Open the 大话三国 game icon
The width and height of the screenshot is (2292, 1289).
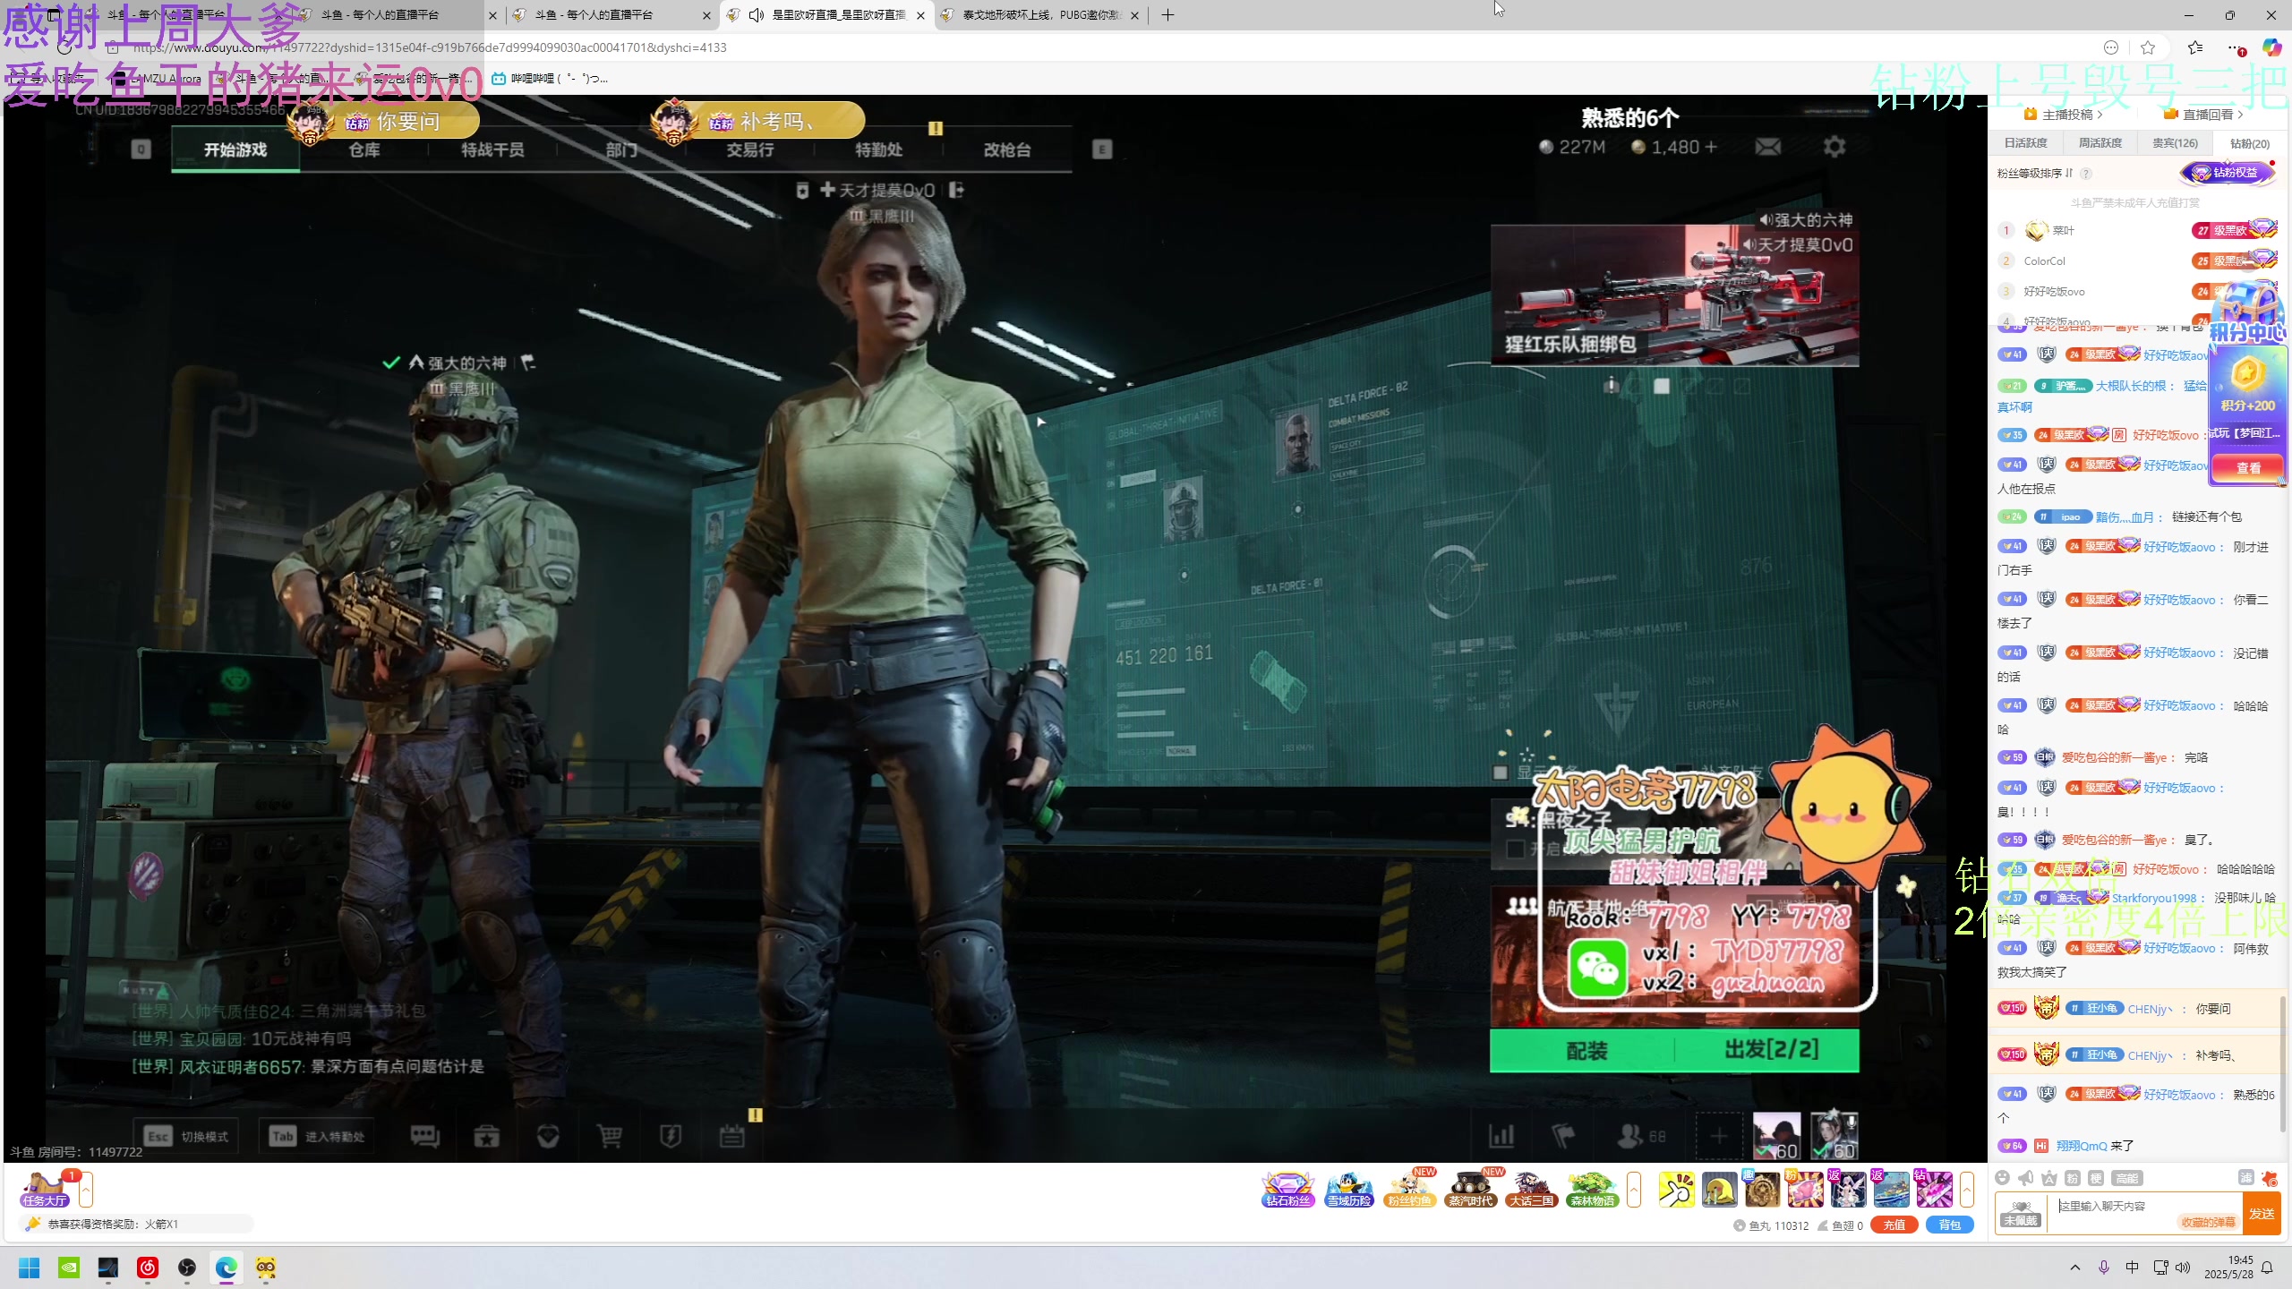(1532, 1190)
